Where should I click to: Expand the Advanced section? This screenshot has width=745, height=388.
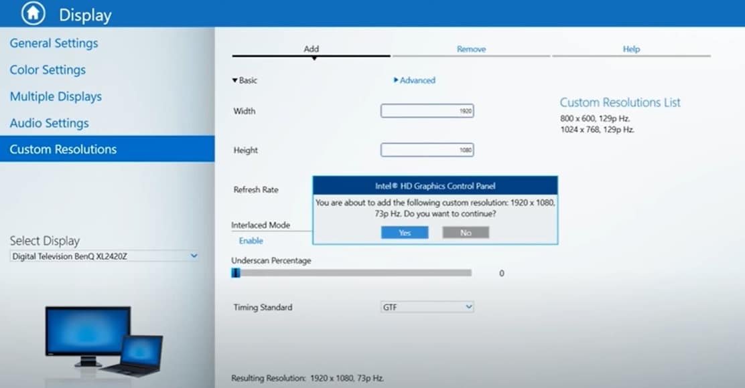[414, 80]
